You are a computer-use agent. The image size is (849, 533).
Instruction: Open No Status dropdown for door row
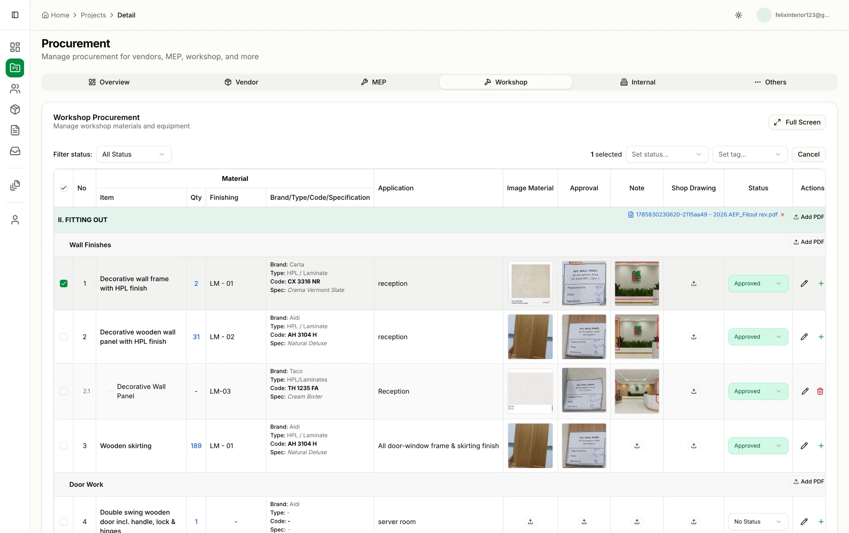pyautogui.click(x=758, y=522)
